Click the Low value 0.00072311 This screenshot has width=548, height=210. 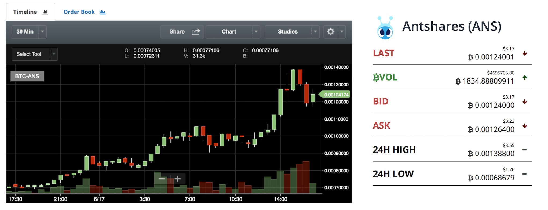click(147, 56)
